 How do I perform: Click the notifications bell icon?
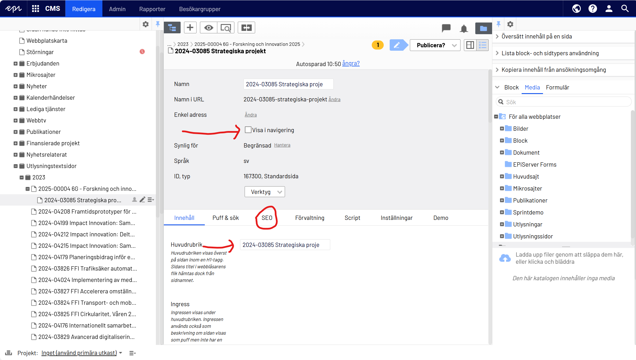click(464, 28)
